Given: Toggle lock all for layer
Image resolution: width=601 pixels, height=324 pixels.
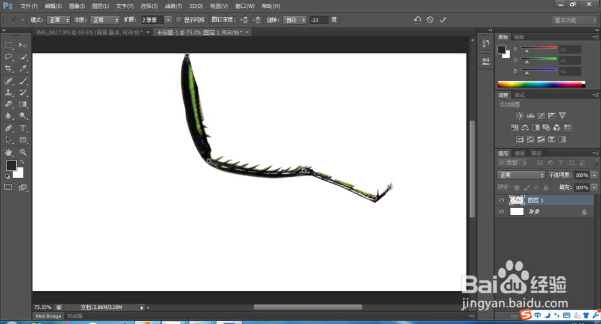Looking at the screenshot, I should [x=546, y=188].
